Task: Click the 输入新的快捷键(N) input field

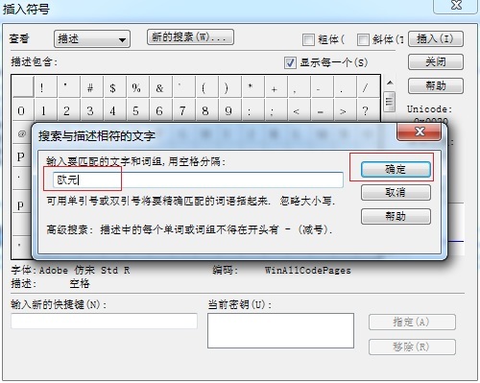Action: [x=104, y=321]
